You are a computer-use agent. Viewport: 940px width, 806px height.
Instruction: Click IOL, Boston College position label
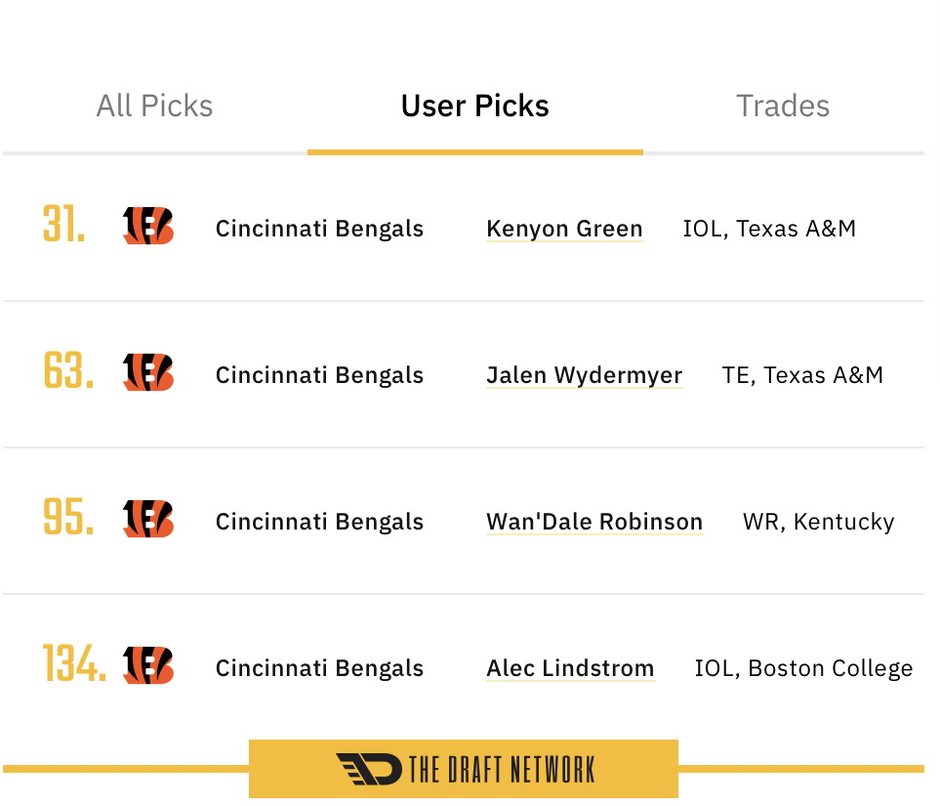[x=803, y=668]
